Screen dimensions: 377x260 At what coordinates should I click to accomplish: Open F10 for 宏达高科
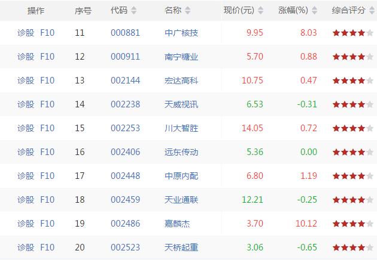[47, 81]
